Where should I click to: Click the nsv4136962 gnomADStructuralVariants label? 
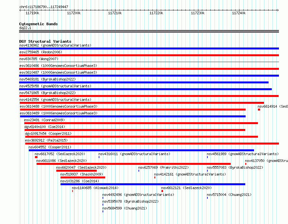[55, 45]
